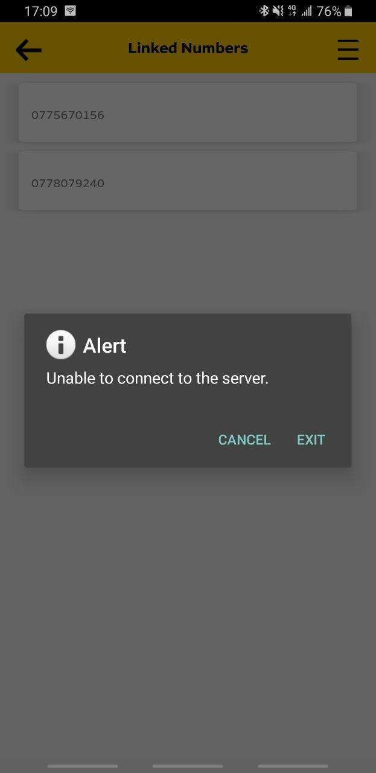The image size is (376, 773).
Task: Tap the Linked Numbers title
Action: pos(188,48)
